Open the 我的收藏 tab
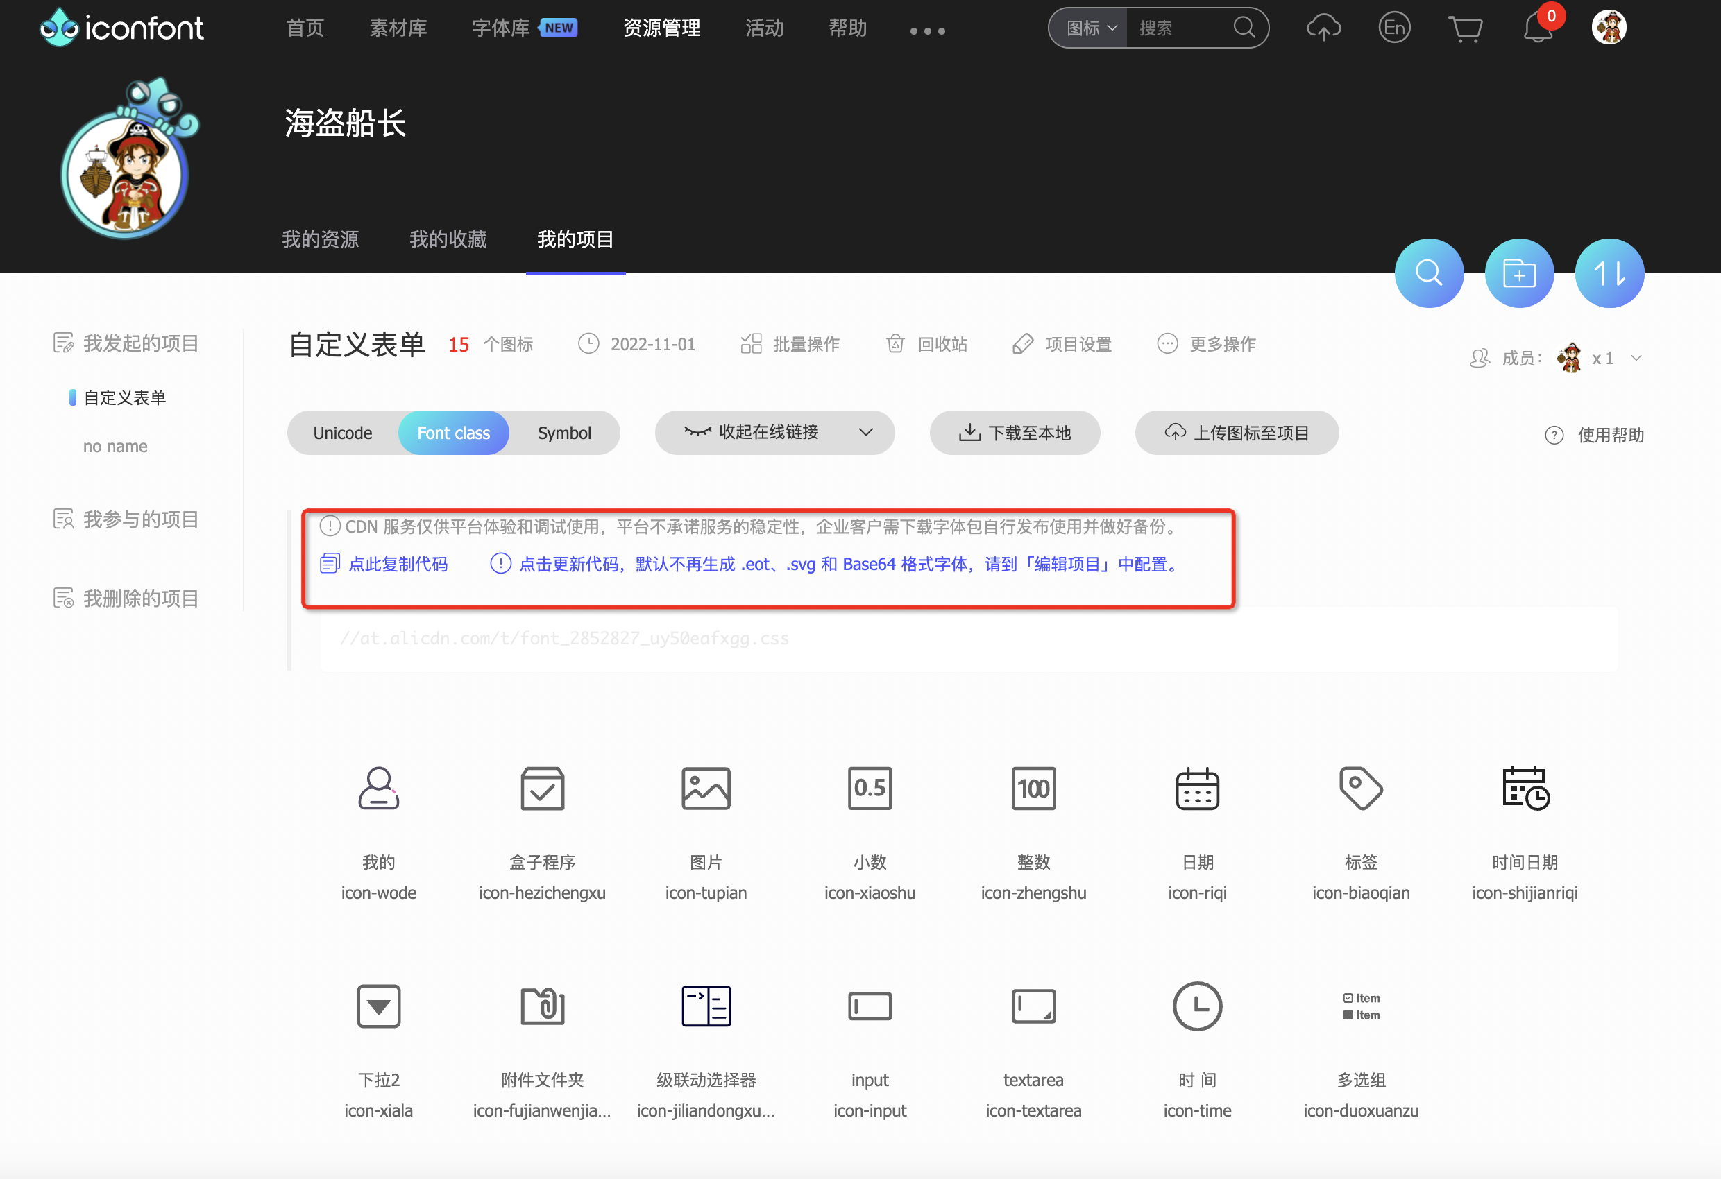Screen dimensions: 1721x1179 coord(448,239)
